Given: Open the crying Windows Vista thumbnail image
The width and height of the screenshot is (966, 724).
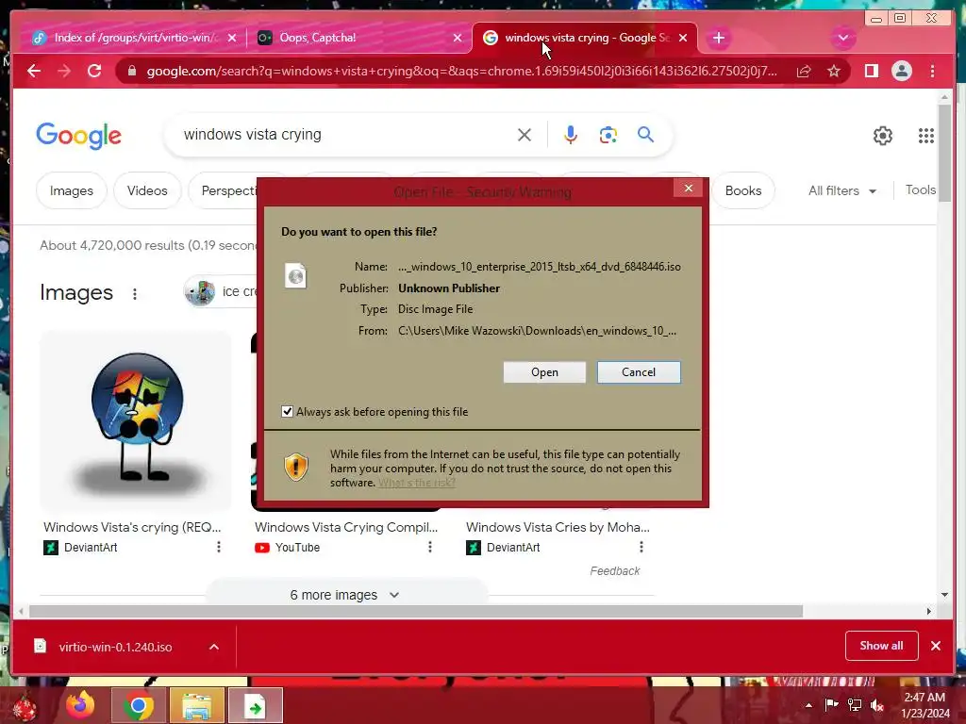Looking at the screenshot, I should click(136, 420).
